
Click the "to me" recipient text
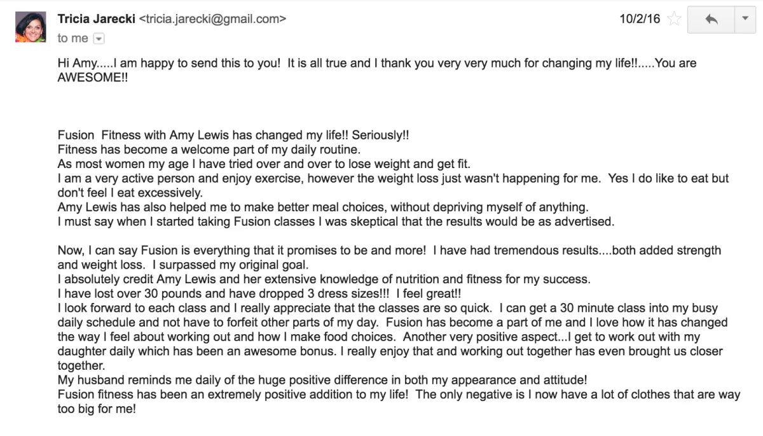point(72,38)
